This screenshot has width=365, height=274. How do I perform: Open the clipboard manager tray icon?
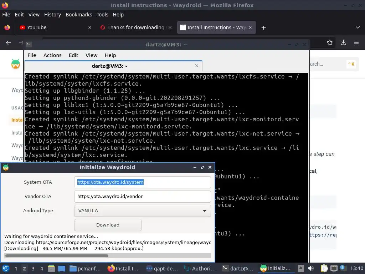point(324,268)
